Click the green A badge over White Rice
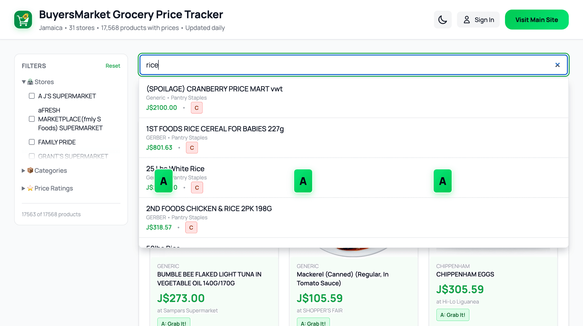The image size is (583, 326). 164,181
